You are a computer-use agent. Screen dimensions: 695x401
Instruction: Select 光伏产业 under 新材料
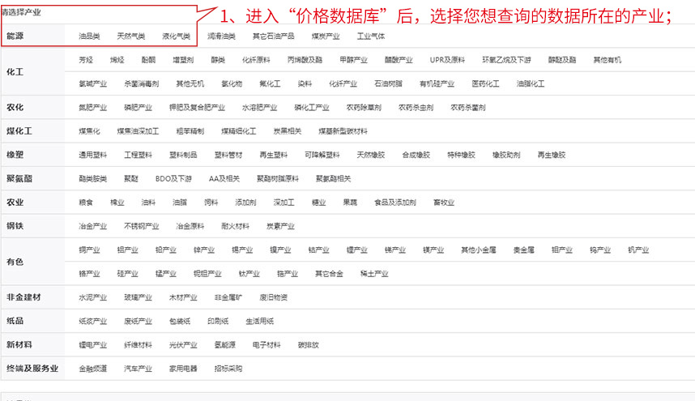(183, 344)
